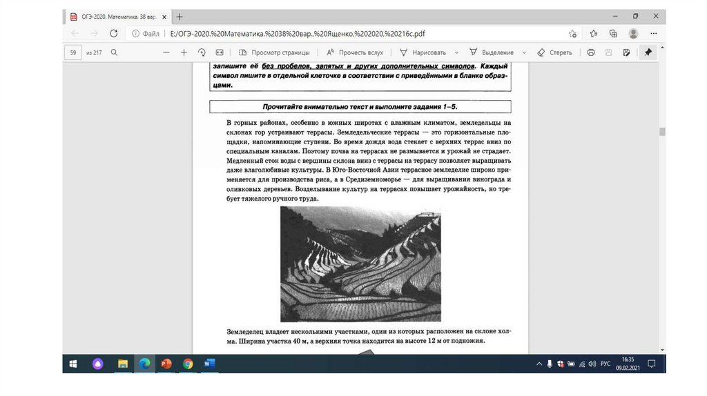
Task: Zoom in with the plus button
Action: [x=184, y=52]
